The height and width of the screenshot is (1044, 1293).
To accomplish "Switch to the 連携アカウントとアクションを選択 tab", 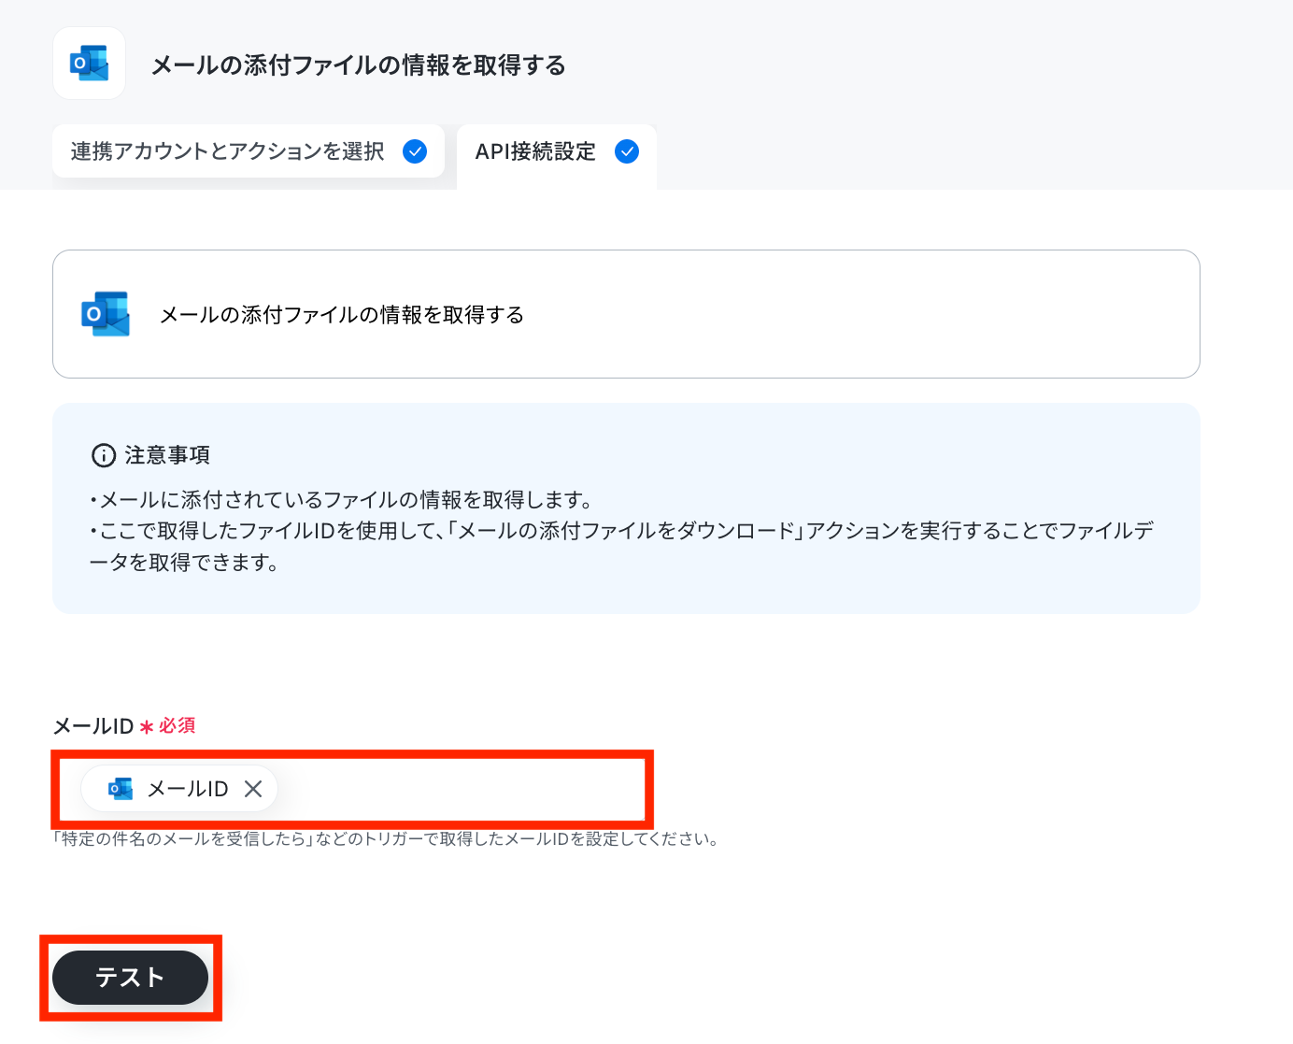I will [x=249, y=151].
